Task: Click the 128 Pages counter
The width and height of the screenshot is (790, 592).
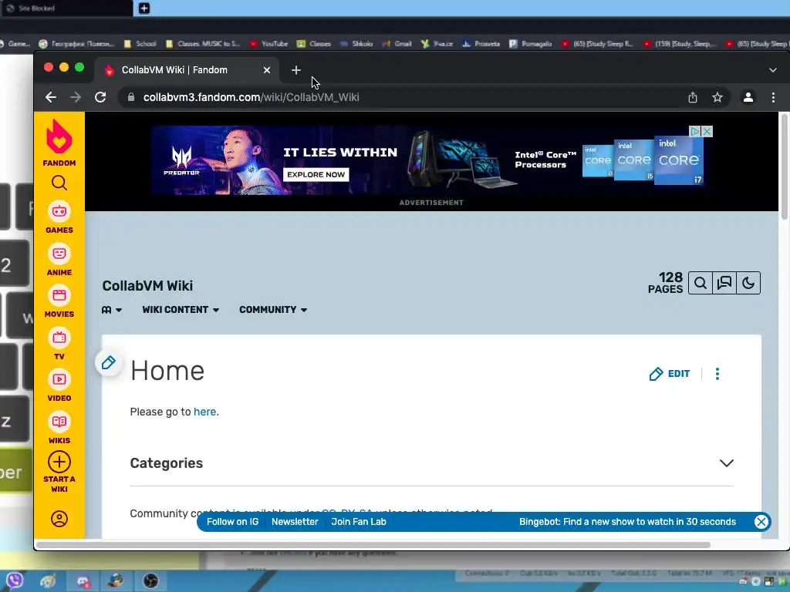Action: click(x=665, y=283)
